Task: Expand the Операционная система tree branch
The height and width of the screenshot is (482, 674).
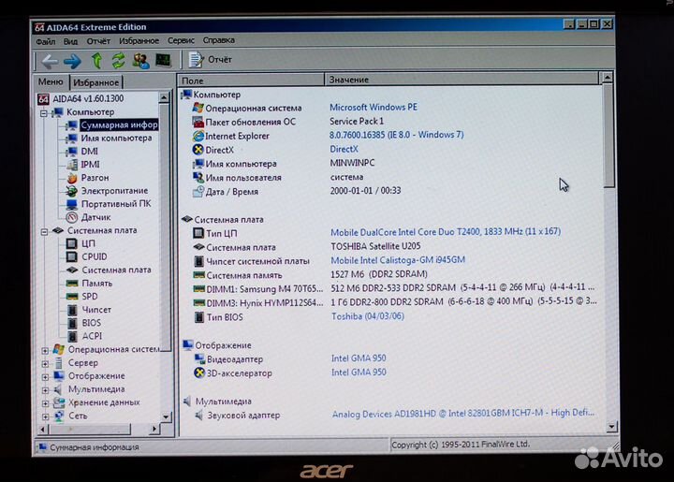Action: point(45,351)
